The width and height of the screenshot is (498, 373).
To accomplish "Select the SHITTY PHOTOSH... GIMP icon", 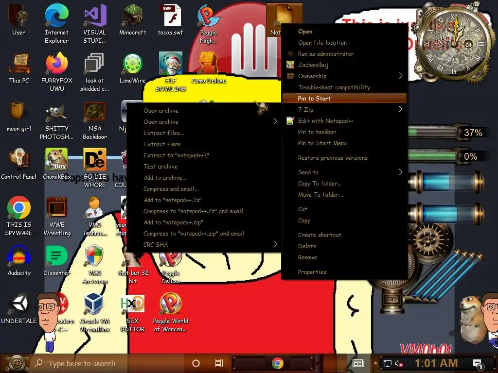I will 56,120.
